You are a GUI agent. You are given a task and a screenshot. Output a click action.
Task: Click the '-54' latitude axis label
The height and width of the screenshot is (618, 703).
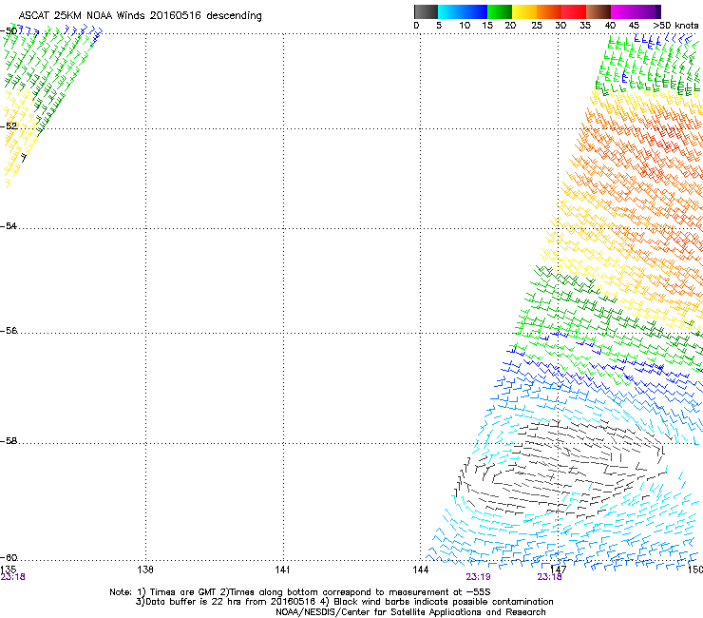9,225
